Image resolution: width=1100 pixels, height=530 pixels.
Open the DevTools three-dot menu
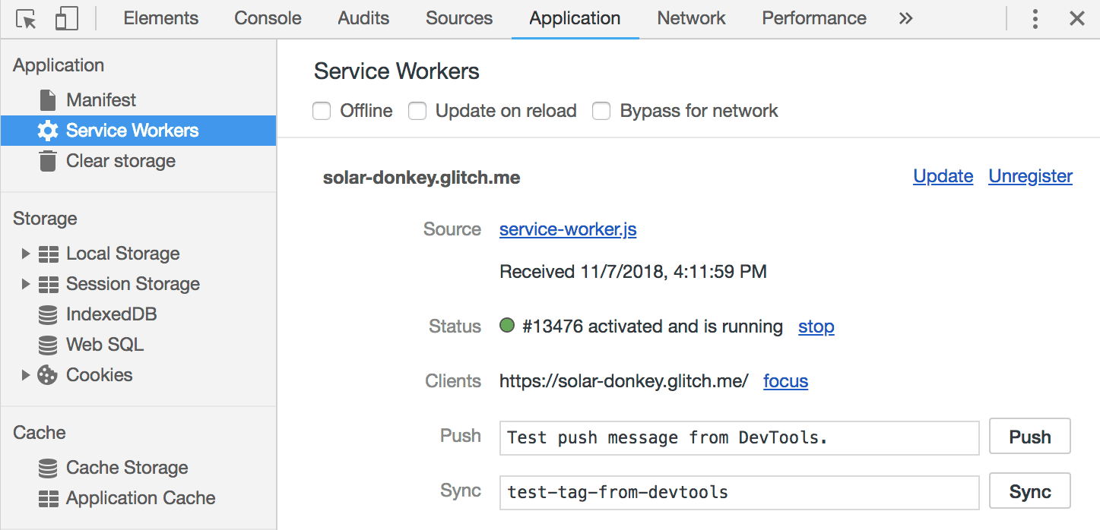click(1035, 17)
